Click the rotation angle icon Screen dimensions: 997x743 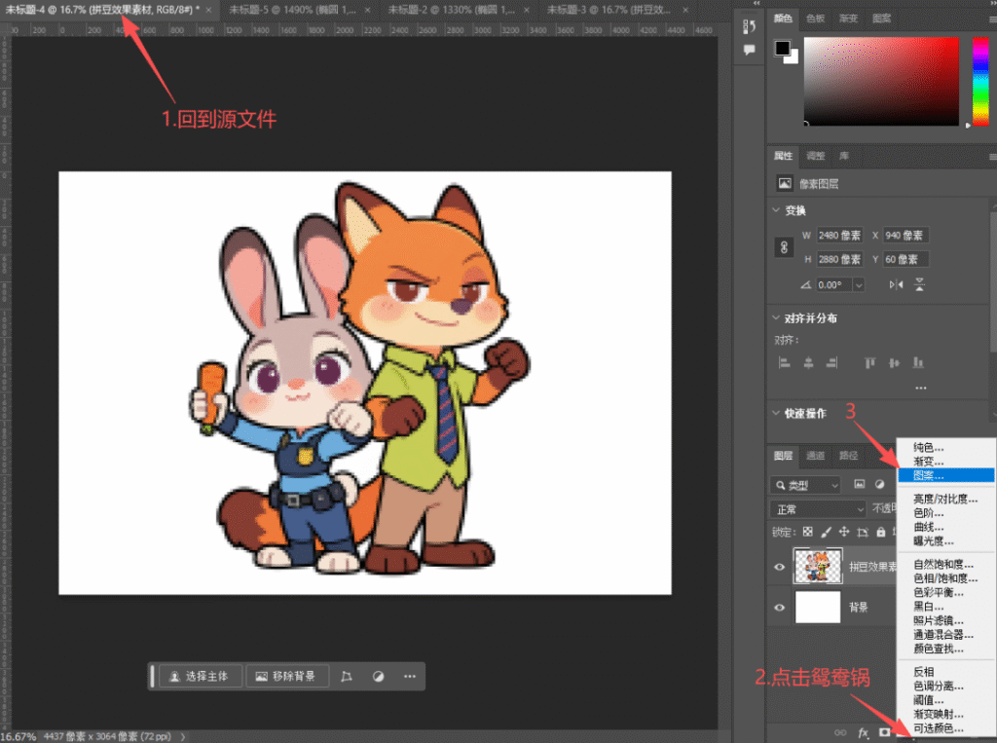(805, 285)
